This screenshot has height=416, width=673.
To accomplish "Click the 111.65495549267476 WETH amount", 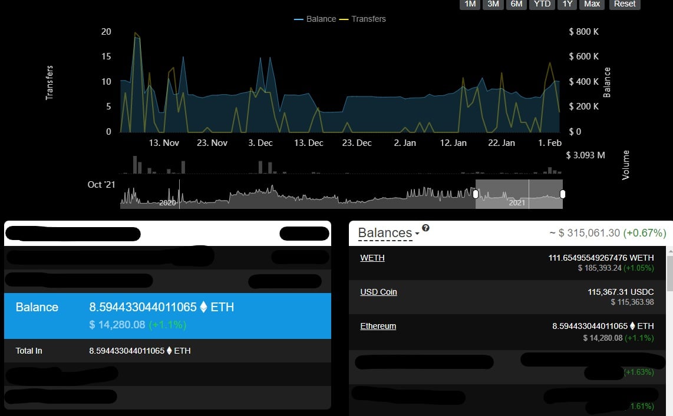I will [x=601, y=258].
